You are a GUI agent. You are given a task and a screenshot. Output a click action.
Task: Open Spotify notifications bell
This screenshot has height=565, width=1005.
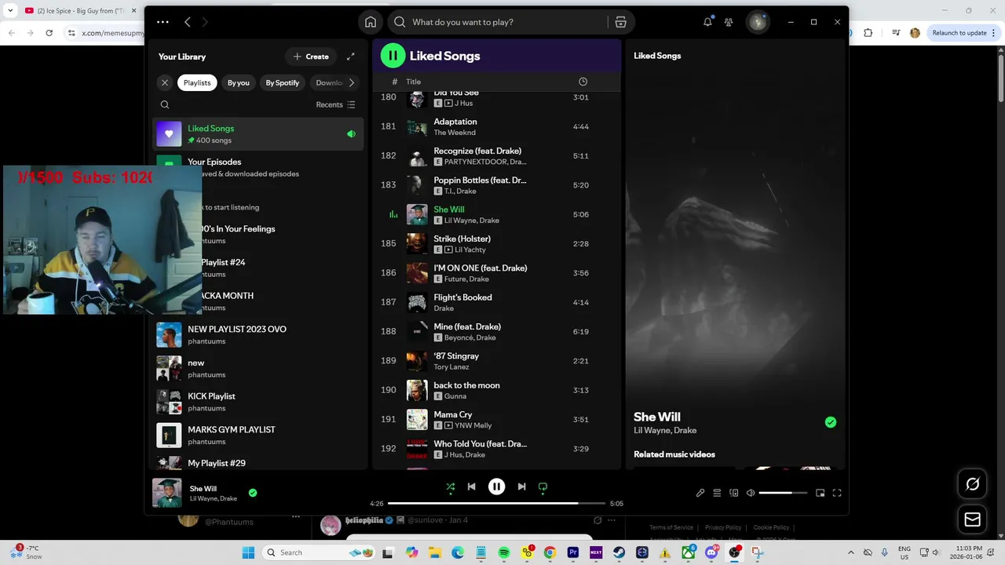707,22
